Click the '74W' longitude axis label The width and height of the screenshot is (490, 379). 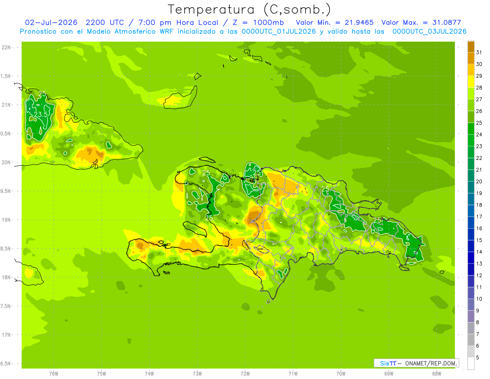[149, 374]
